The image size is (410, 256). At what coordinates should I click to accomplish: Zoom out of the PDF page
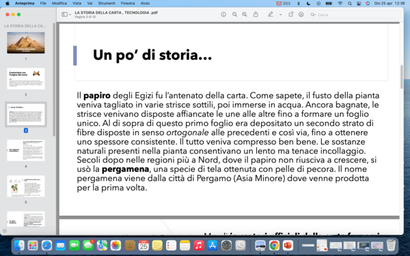pyautogui.click(x=234, y=14)
